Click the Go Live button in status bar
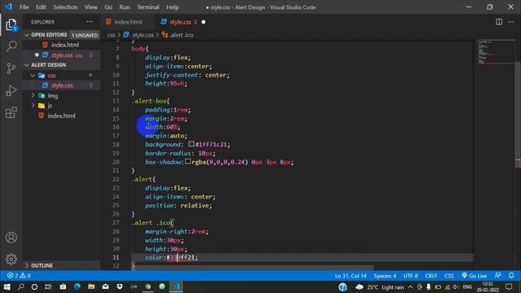Viewport: 521px width, 293px height. click(474, 276)
